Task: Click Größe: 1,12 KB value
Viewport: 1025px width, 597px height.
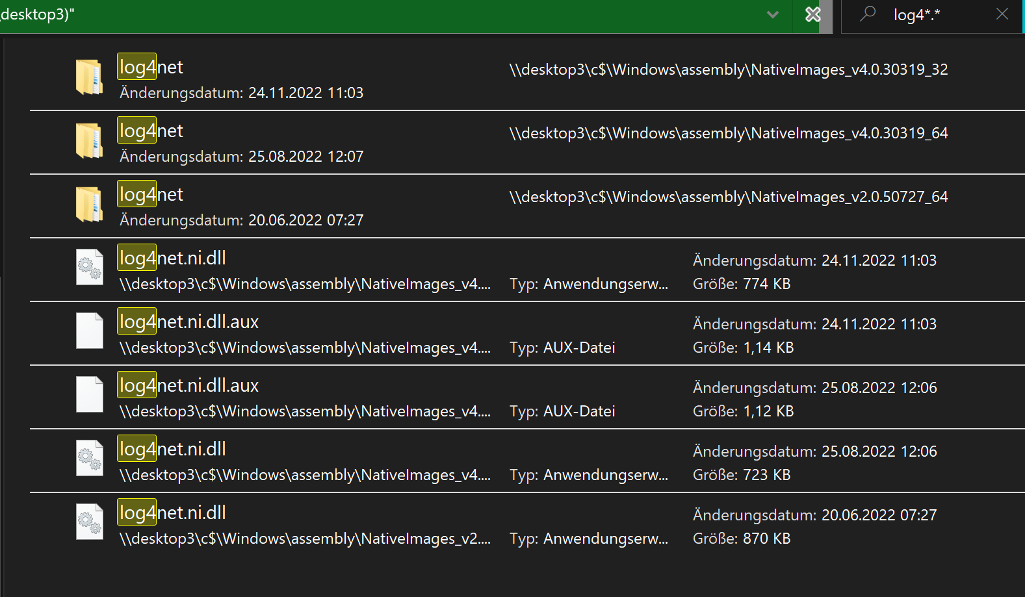Action: (x=743, y=411)
